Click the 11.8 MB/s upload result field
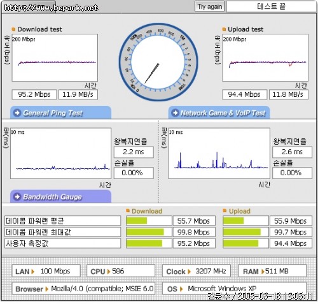This screenshot has width=318, height=304. point(289,94)
